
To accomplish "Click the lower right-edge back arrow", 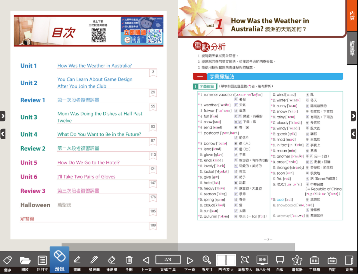I will [354, 134].
